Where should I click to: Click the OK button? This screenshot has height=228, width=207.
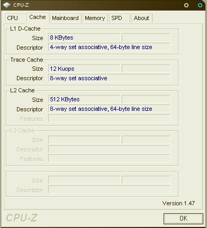pyautogui.click(x=183, y=218)
